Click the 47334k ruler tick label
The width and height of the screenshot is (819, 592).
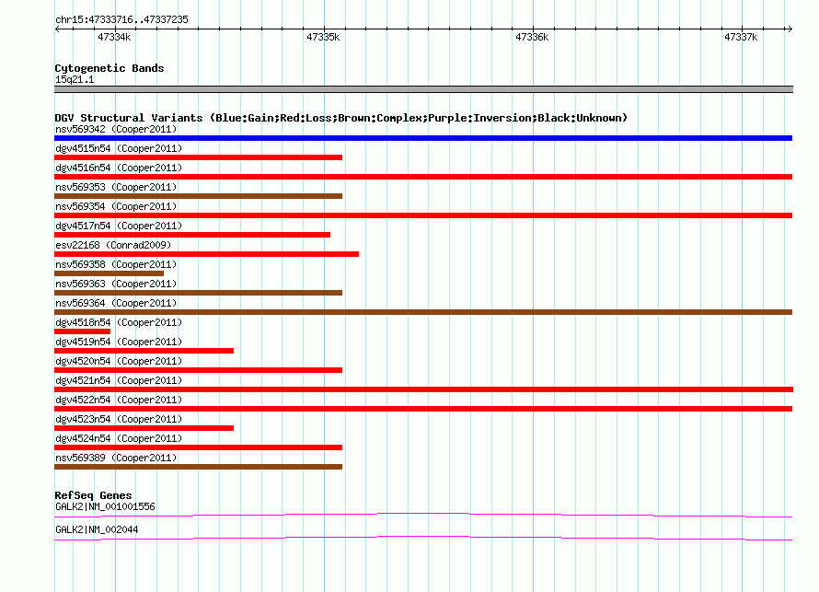click(x=114, y=37)
